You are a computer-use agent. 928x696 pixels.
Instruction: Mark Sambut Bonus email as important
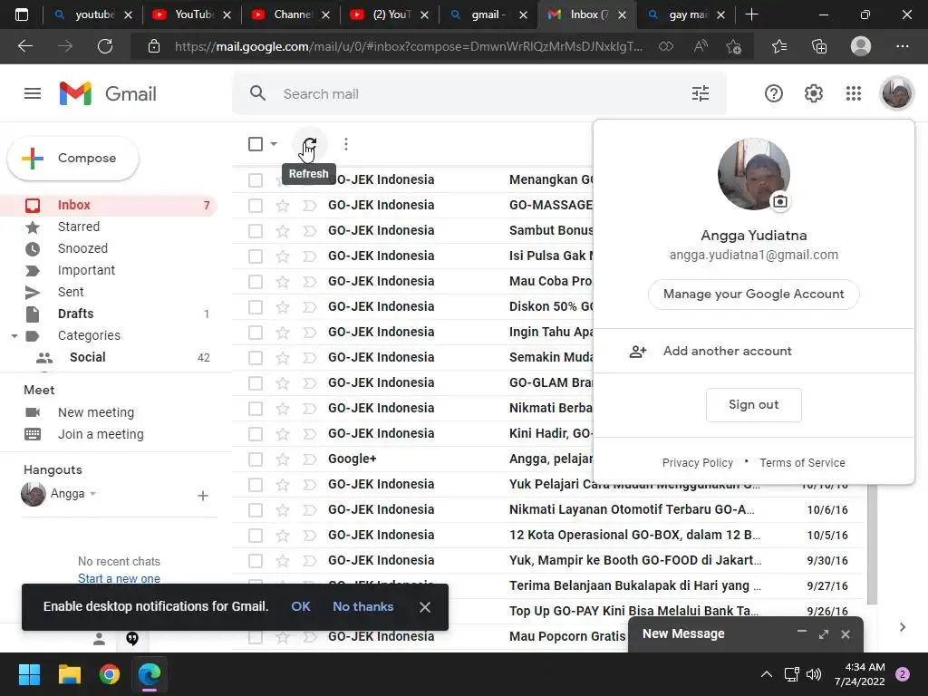click(x=310, y=231)
